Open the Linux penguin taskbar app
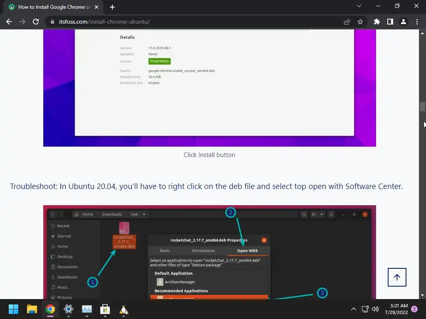 pos(124,309)
